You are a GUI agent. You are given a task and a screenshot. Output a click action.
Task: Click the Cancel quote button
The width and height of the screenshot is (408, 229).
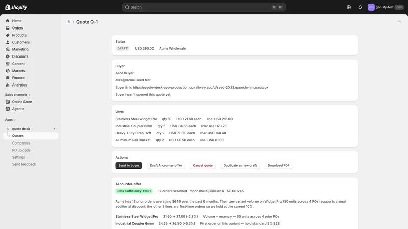[x=202, y=166]
